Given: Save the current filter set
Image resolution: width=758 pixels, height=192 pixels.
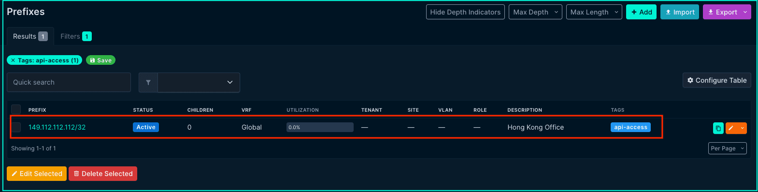Looking at the screenshot, I should tap(100, 60).
